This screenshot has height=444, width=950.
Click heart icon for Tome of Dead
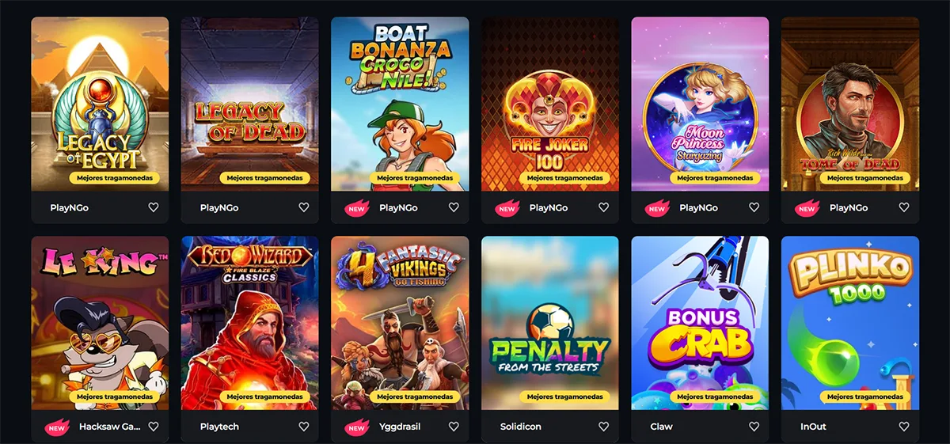903,207
